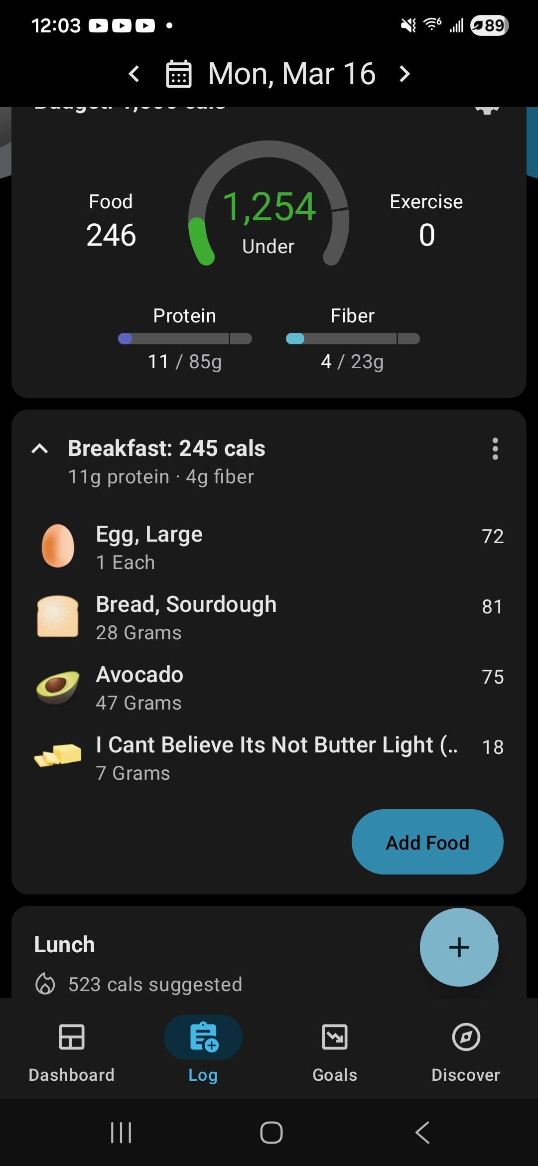Go to next day arrow
This screenshot has width=538, height=1166.
pyautogui.click(x=404, y=74)
